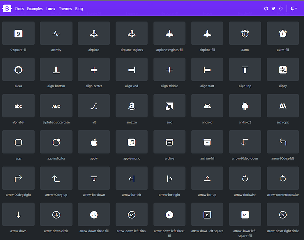Pick the airplane-fill icon
This screenshot has width=304, height=240.
(x=207, y=33)
